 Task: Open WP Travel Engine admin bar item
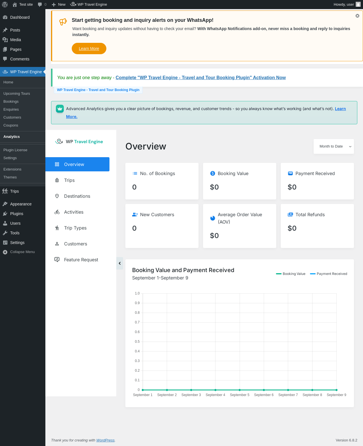tap(89, 5)
